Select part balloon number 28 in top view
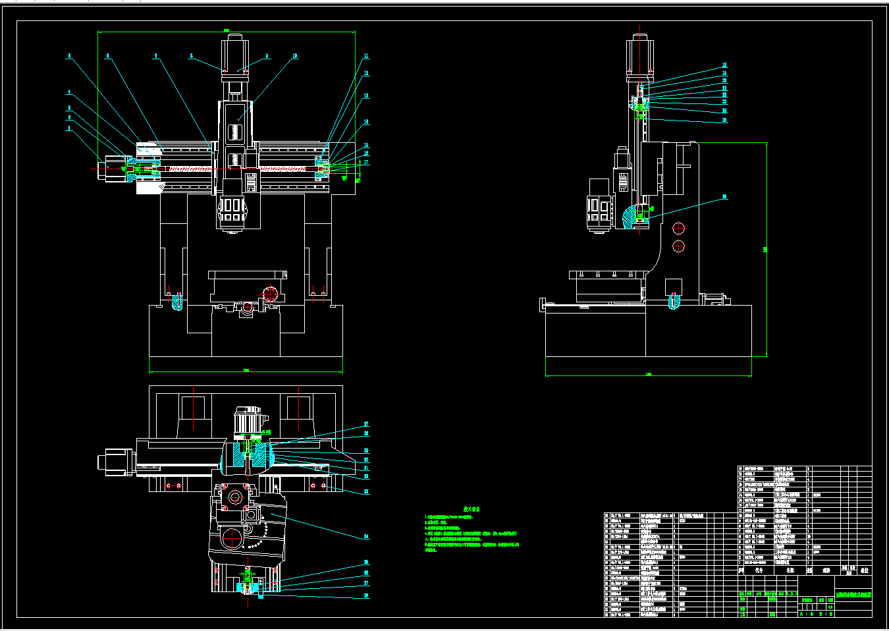The image size is (889, 631). [x=366, y=434]
